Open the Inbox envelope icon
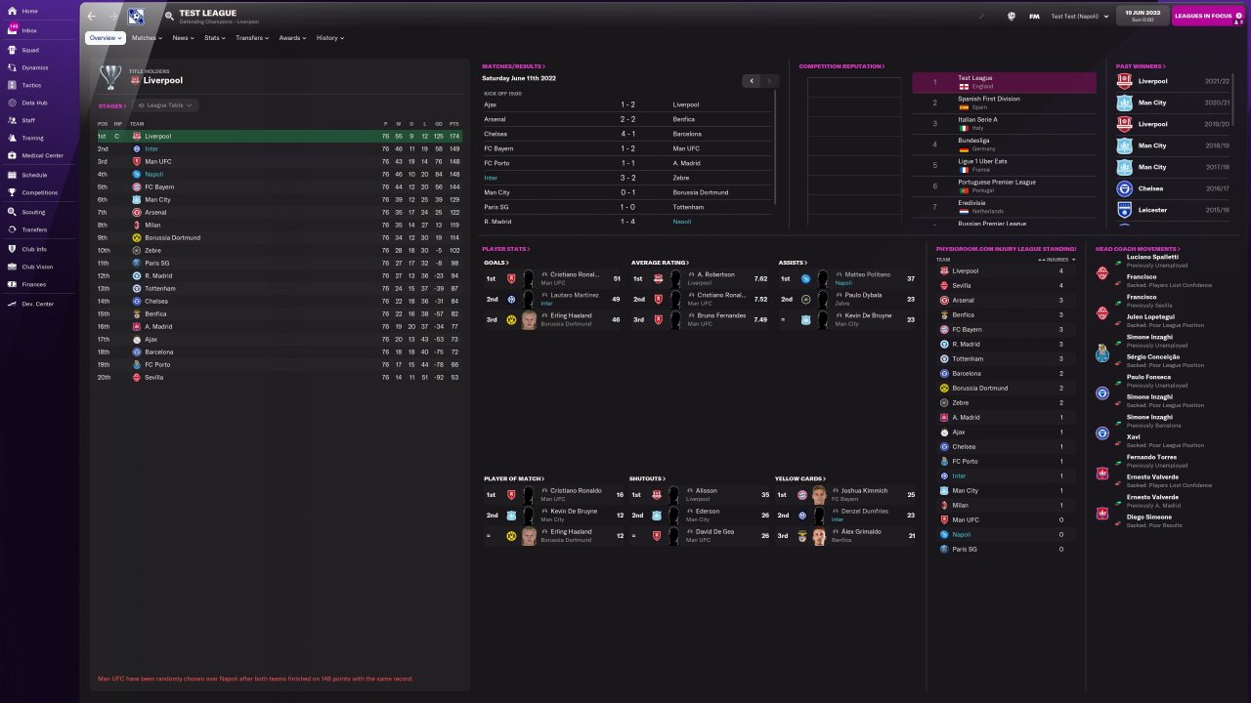The width and height of the screenshot is (1251, 703). pyautogui.click(x=11, y=30)
